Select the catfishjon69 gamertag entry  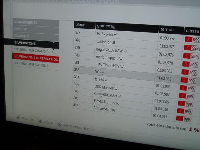[x=106, y=42]
